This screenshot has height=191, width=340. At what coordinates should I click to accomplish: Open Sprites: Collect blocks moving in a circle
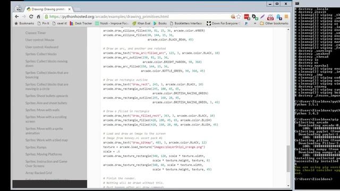[47, 86]
